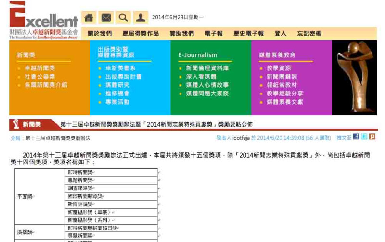Open 媒體研究 link
Image resolution: width=385 pixels, height=242 pixels.
117,85
